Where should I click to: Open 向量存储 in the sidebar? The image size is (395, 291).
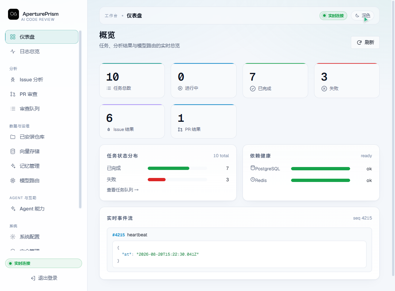click(x=42, y=151)
